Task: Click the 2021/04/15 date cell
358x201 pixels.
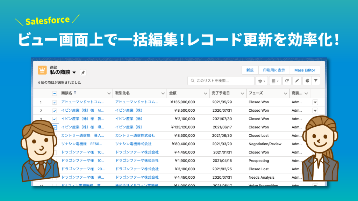Action: pos(222,161)
